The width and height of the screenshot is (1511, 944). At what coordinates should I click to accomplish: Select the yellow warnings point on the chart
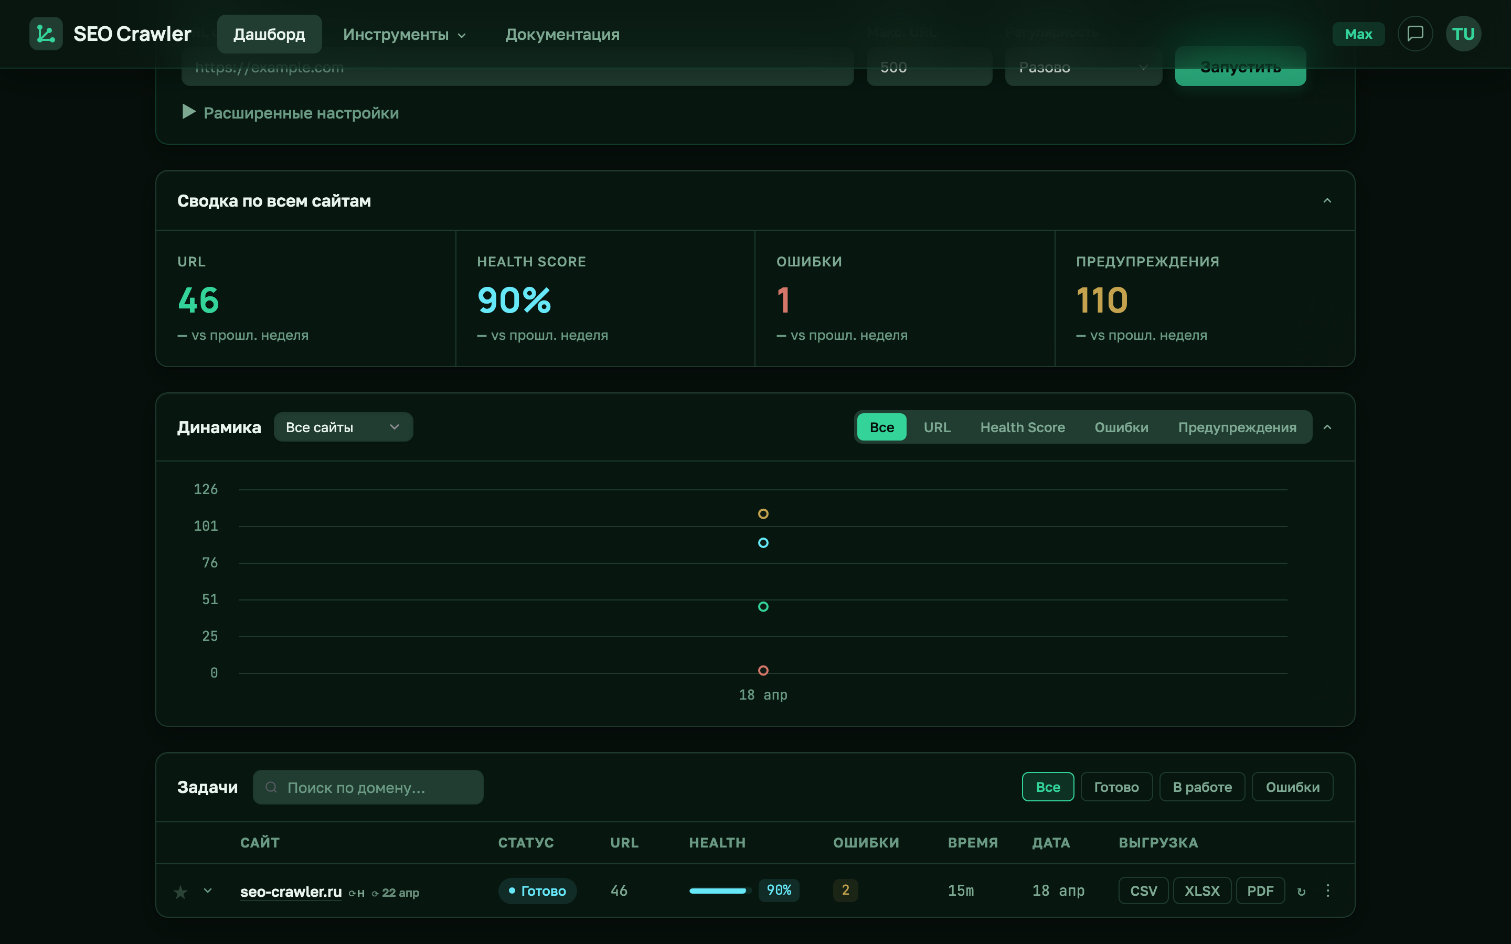(x=763, y=514)
